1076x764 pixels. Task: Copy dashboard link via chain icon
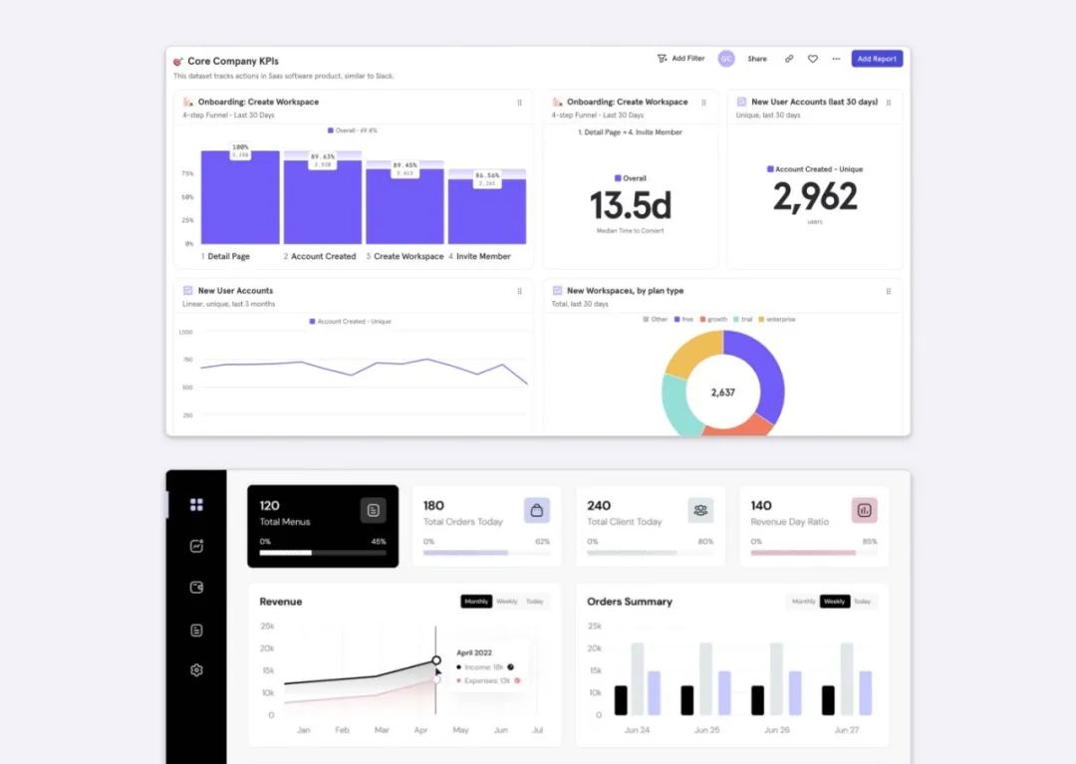pos(789,59)
